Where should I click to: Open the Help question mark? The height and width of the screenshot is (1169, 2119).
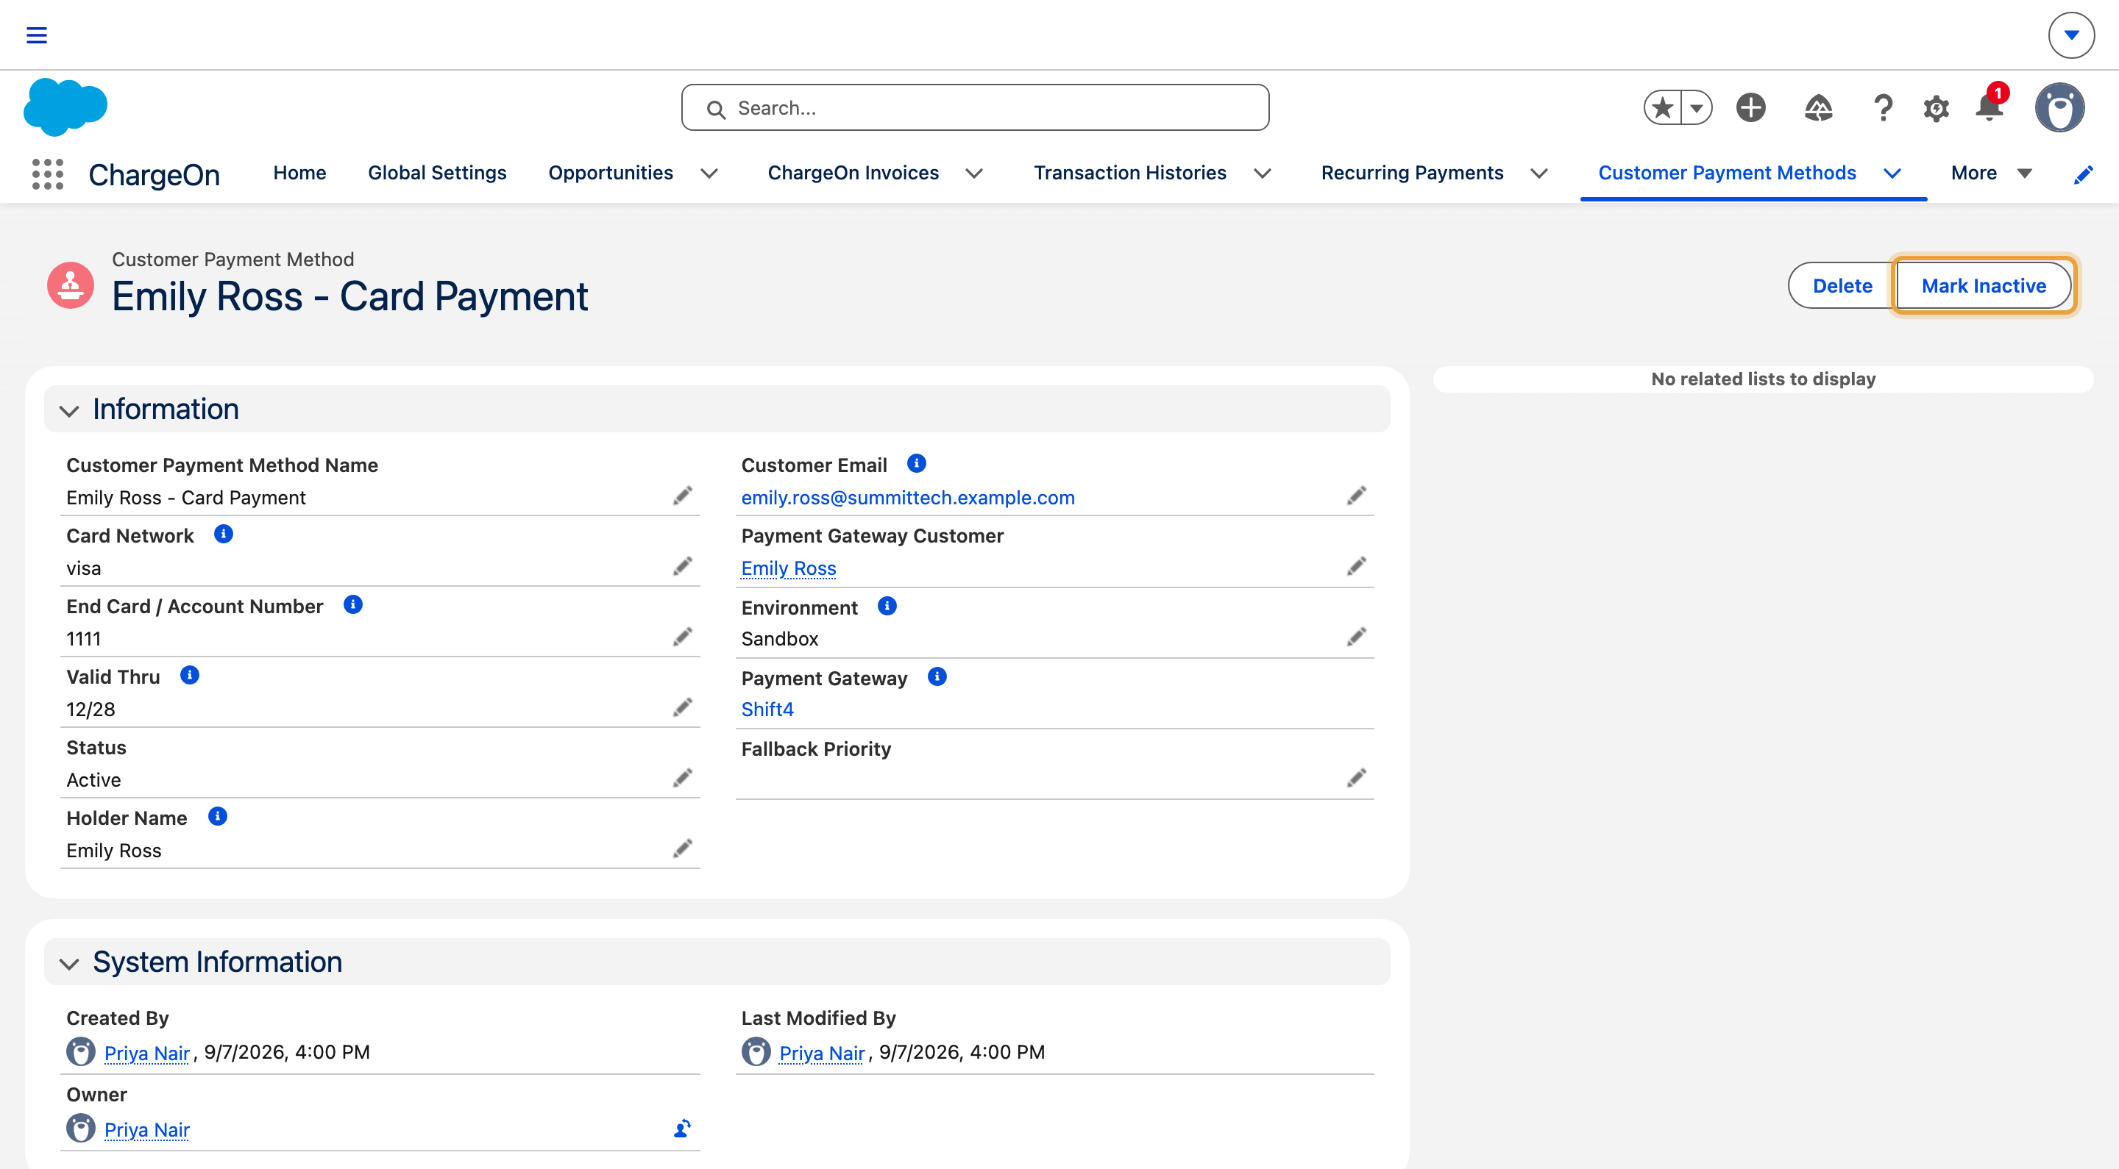(1882, 107)
